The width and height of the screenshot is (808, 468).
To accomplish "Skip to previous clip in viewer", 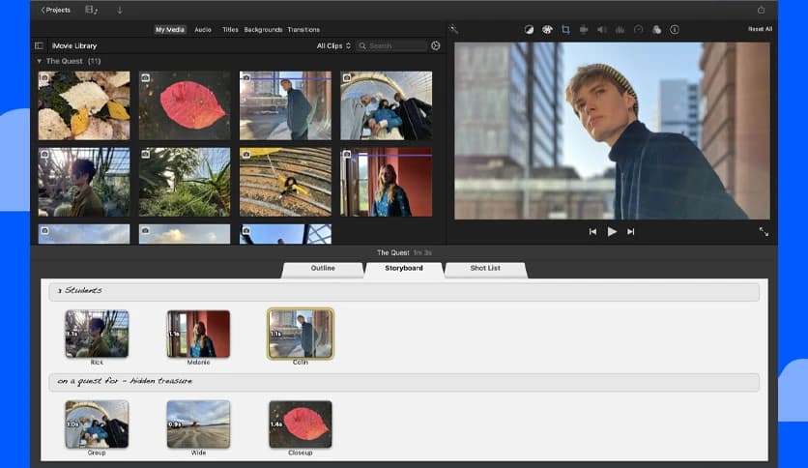I will [592, 232].
